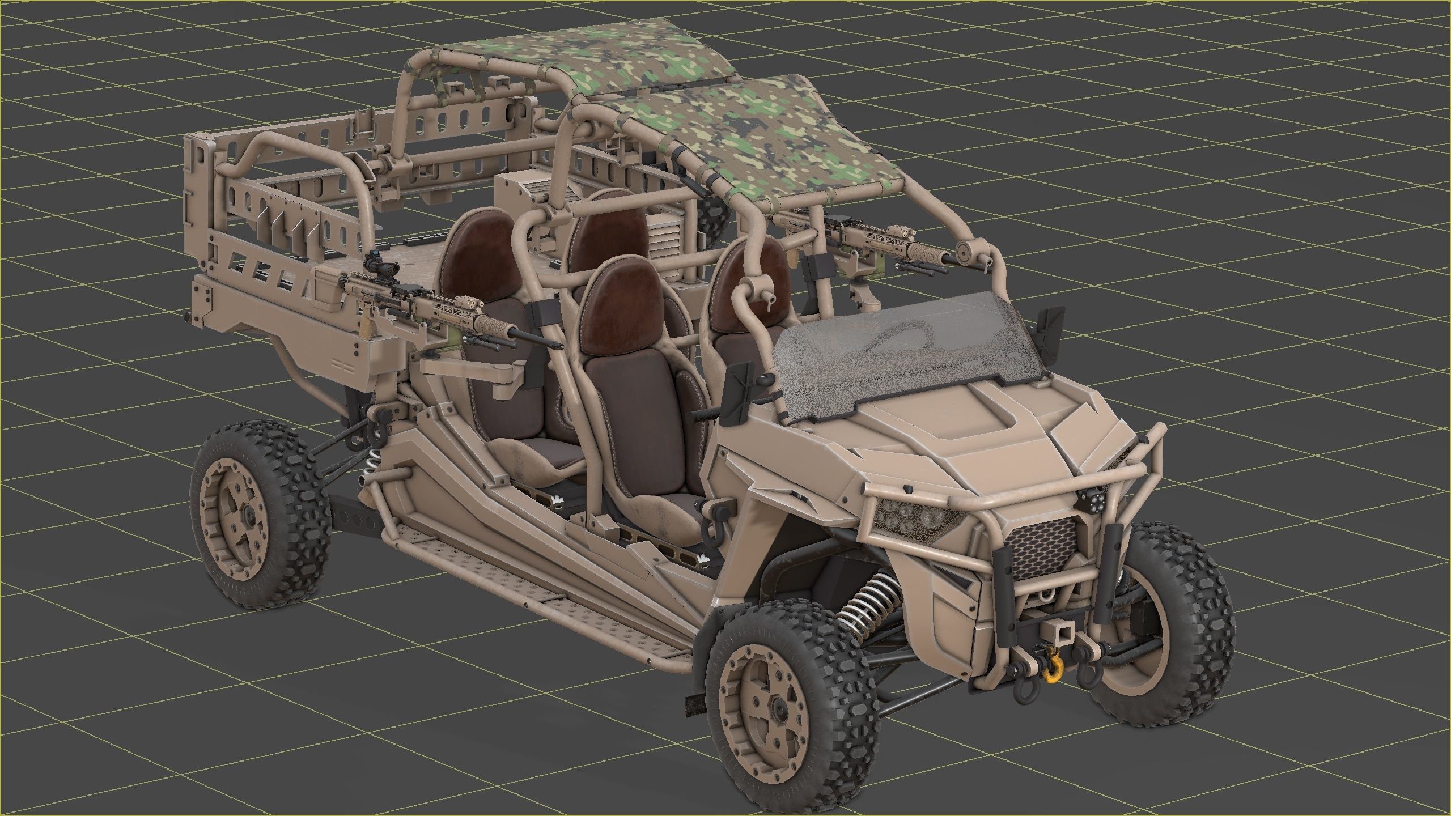Click the white front suspension coil spring
The image size is (1451, 816).
(868, 604)
